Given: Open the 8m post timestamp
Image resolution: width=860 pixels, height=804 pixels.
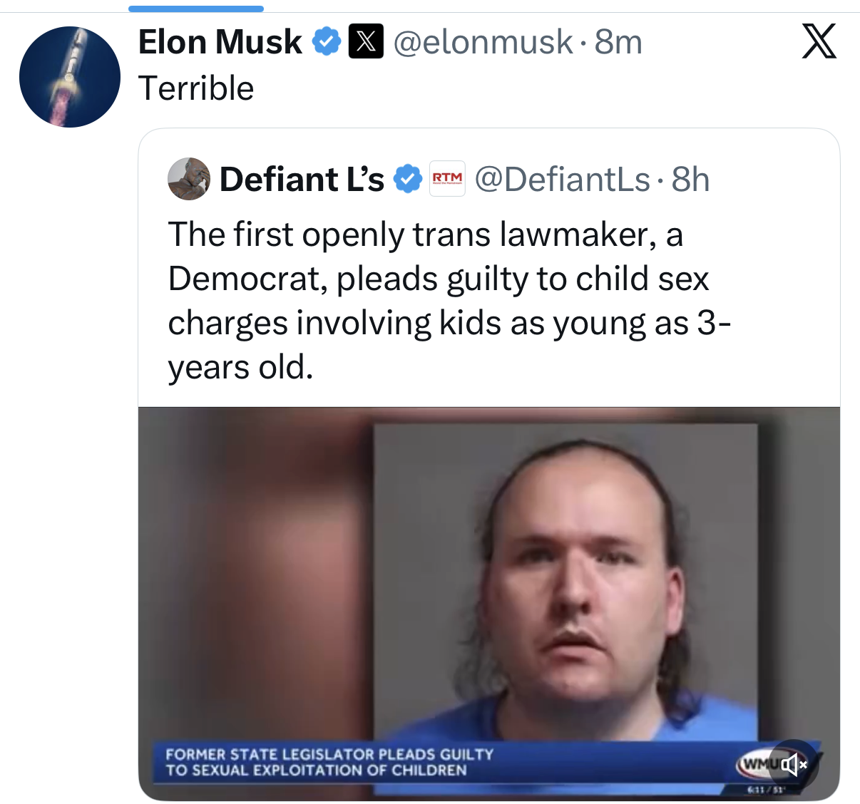Looking at the screenshot, I should pos(619,41).
